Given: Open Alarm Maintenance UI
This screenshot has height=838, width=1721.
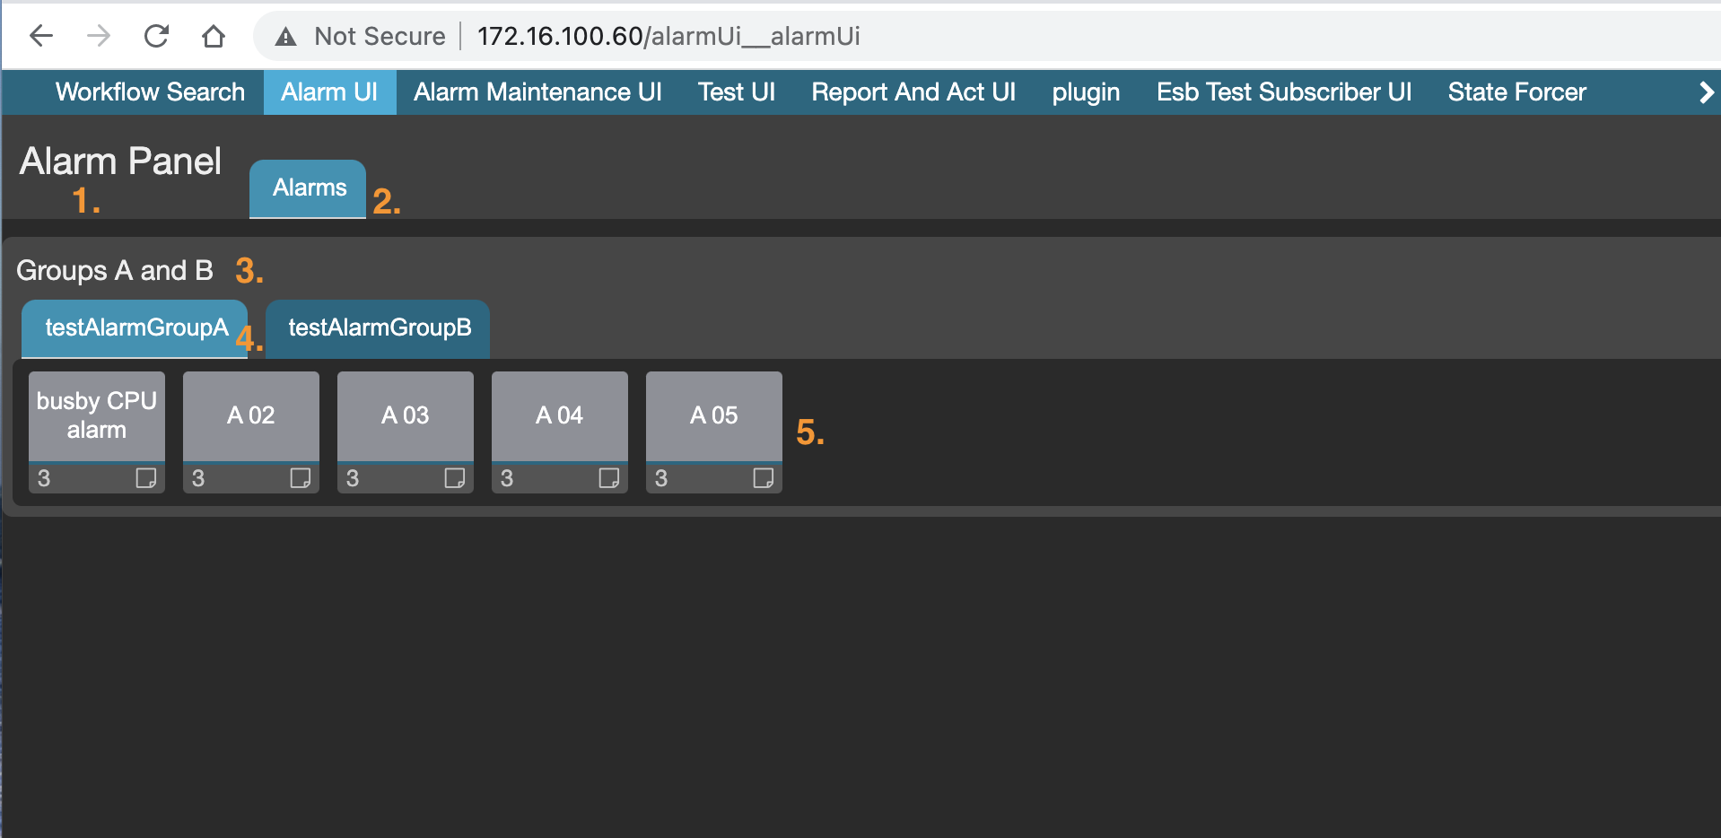Looking at the screenshot, I should point(537,92).
